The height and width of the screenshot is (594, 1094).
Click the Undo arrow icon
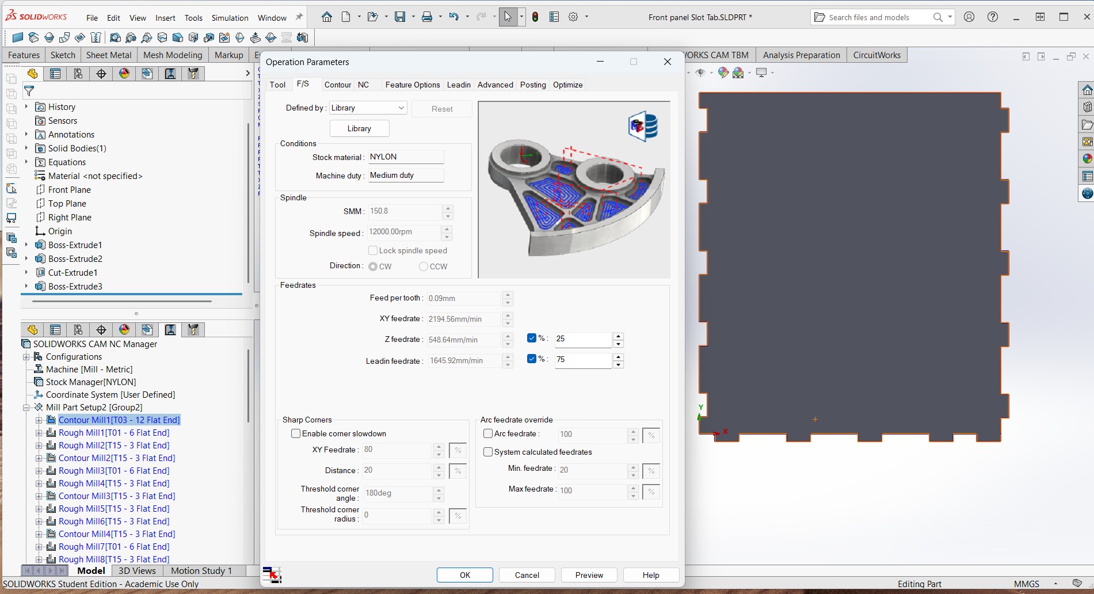(453, 17)
